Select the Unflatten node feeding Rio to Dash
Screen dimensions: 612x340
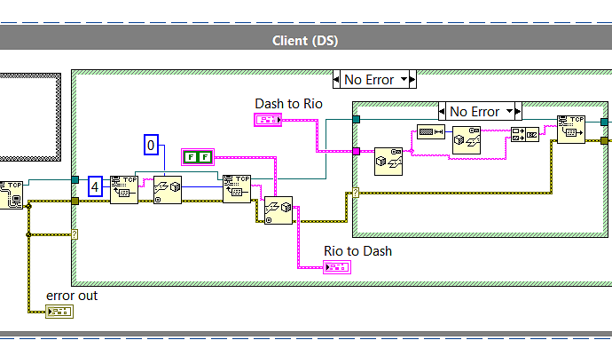point(279,210)
